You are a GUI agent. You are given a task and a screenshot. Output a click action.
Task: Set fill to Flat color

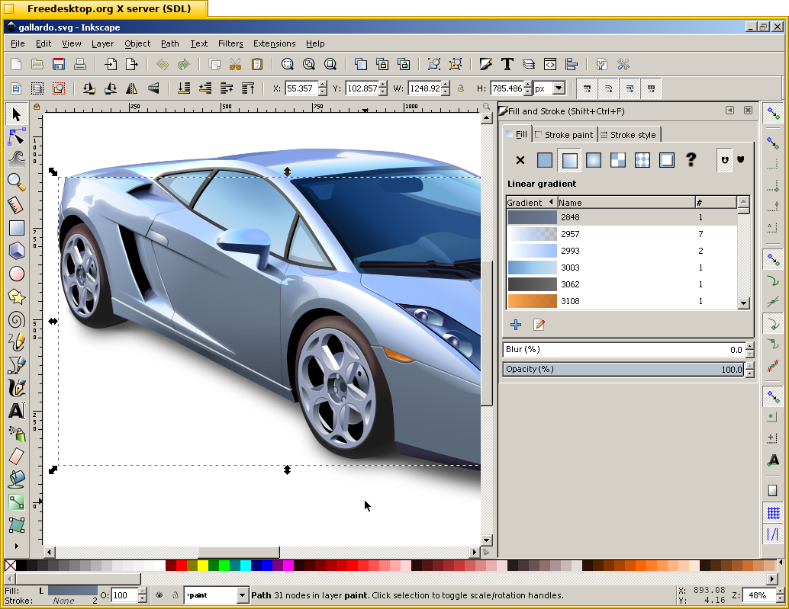545,160
